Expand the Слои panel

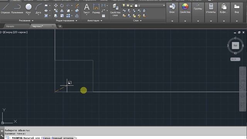point(137,20)
